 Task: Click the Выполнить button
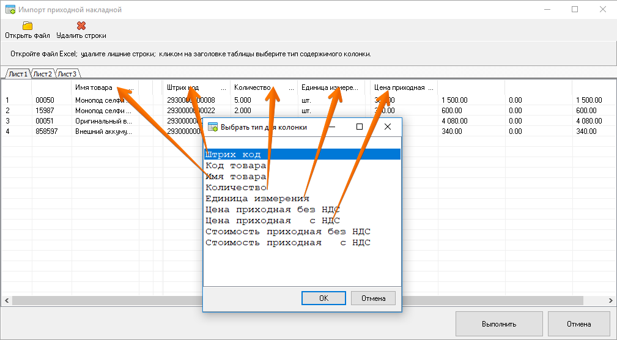(499, 324)
